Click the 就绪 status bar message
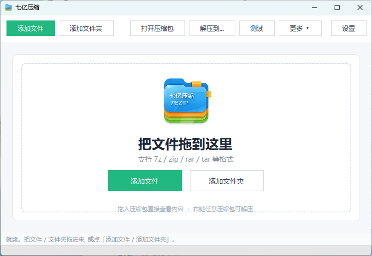 click(x=90, y=240)
